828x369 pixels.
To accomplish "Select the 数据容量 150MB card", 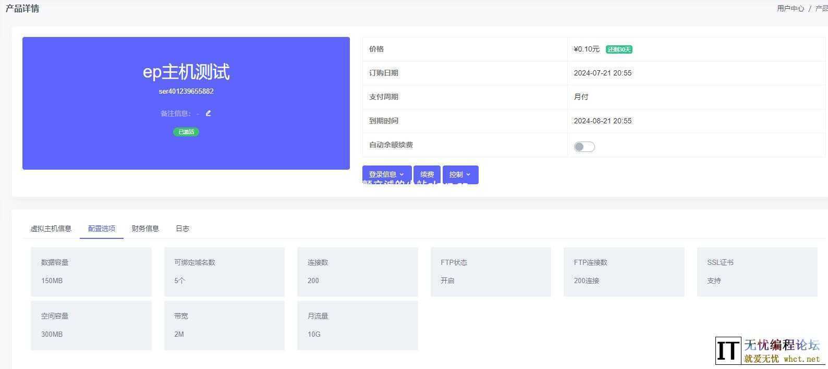I will (91, 272).
